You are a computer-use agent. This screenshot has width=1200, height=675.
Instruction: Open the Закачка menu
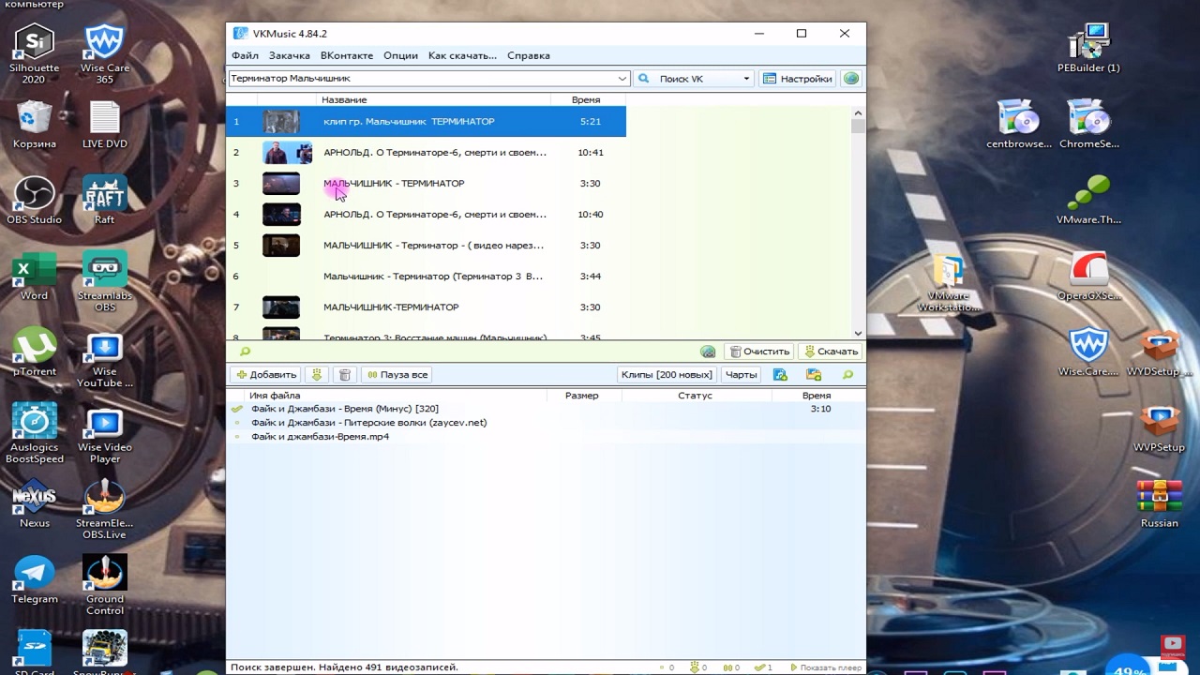289,55
